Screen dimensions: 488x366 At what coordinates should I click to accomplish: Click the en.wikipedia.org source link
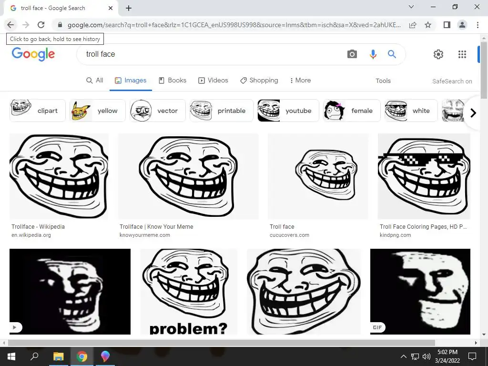[31, 235]
